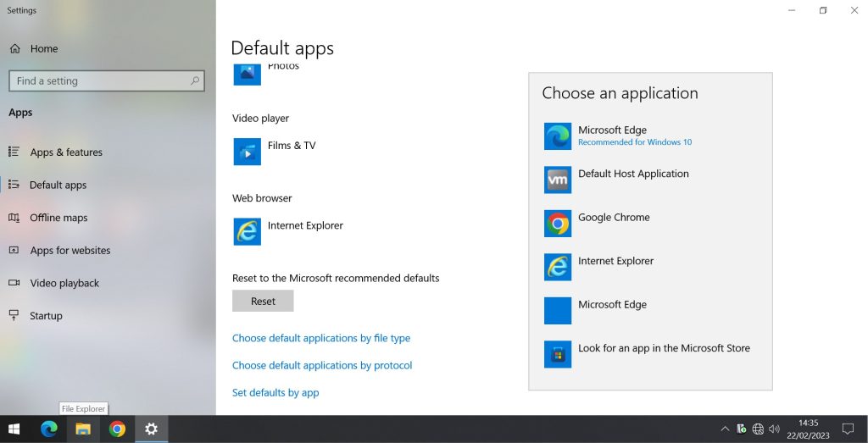Click the Web browser heading
Image resolution: width=868 pixels, height=443 pixels.
pos(262,198)
